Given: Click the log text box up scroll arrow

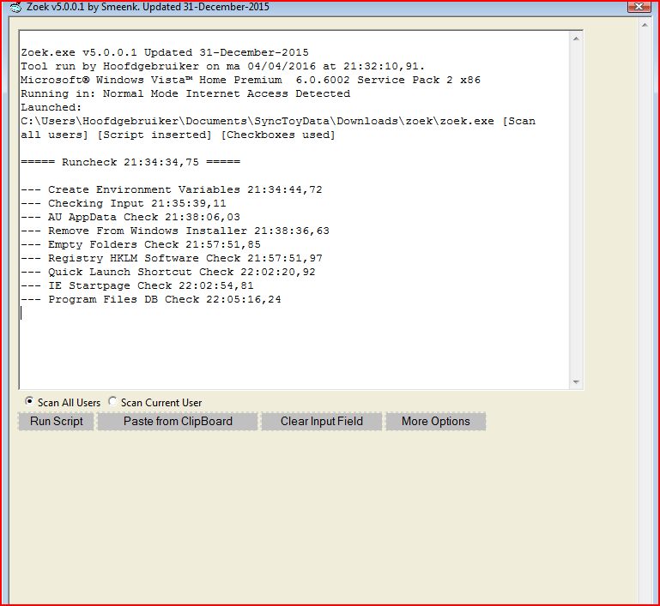Looking at the screenshot, I should tap(576, 39).
